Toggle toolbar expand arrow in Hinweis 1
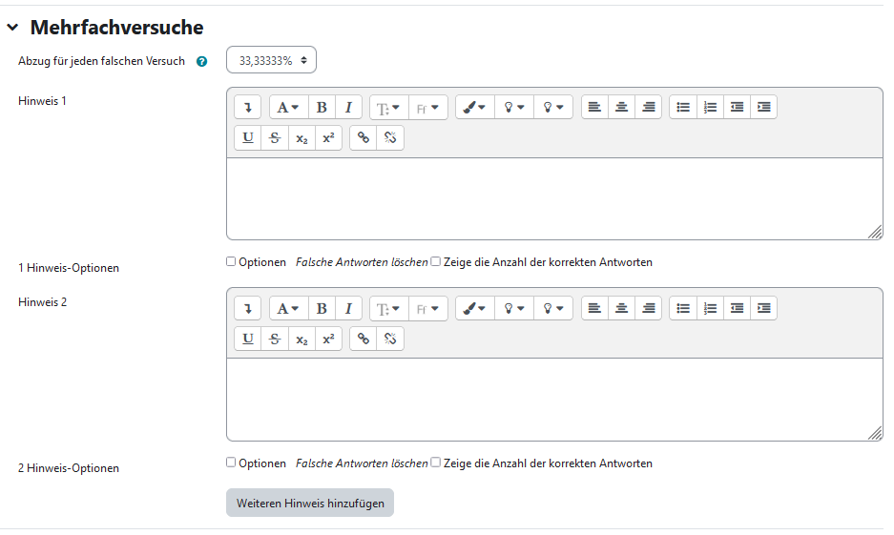Viewport: 894px width, 535px height. point(247,108)
